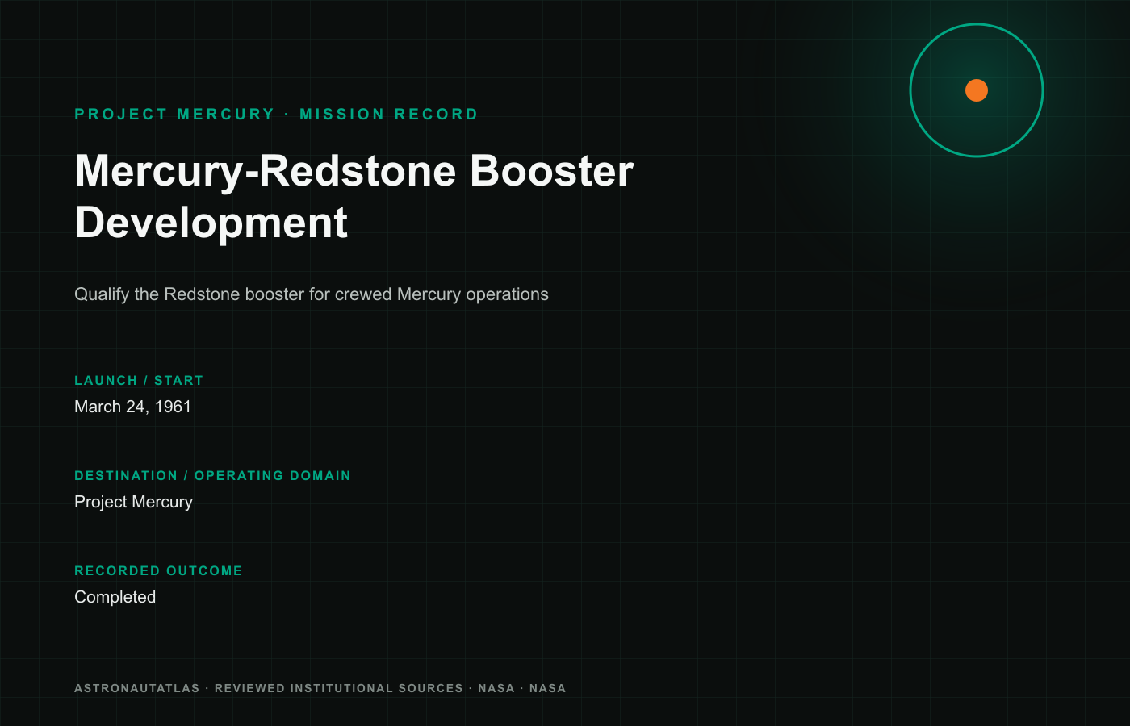This screenshot has height=726, width=1130.
Task: Click the launch date 'March 24, 1961'
Action: tap(133, 407)
